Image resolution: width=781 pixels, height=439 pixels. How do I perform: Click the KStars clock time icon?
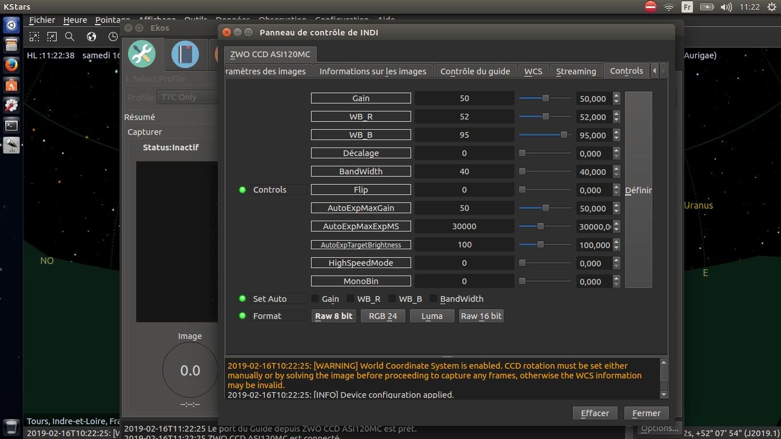coord(113,37)
